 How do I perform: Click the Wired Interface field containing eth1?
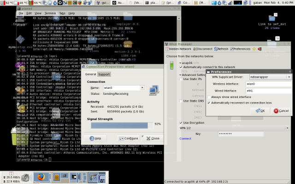coord(269,91)
